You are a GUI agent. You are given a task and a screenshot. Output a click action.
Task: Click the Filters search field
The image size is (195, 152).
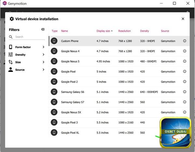[x=28, y=37]
